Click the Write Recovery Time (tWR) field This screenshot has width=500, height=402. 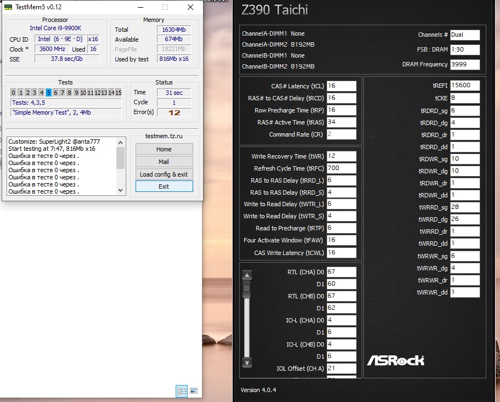click(x=341, y=156)
